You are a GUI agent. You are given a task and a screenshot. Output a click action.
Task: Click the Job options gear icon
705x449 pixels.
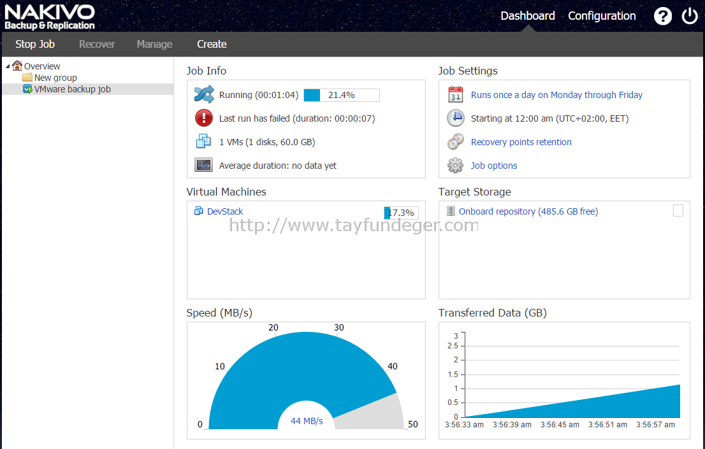pos(456,165)
